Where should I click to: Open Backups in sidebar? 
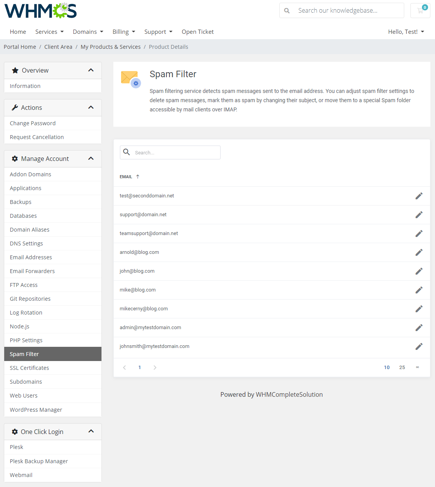tap(53, 202)
